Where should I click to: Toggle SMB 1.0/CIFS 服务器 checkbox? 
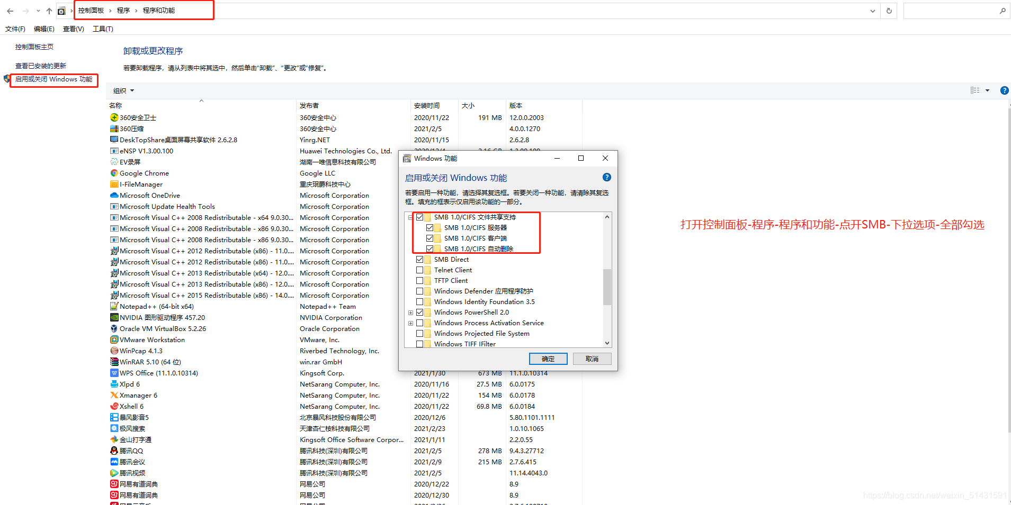tap(430, 227)
